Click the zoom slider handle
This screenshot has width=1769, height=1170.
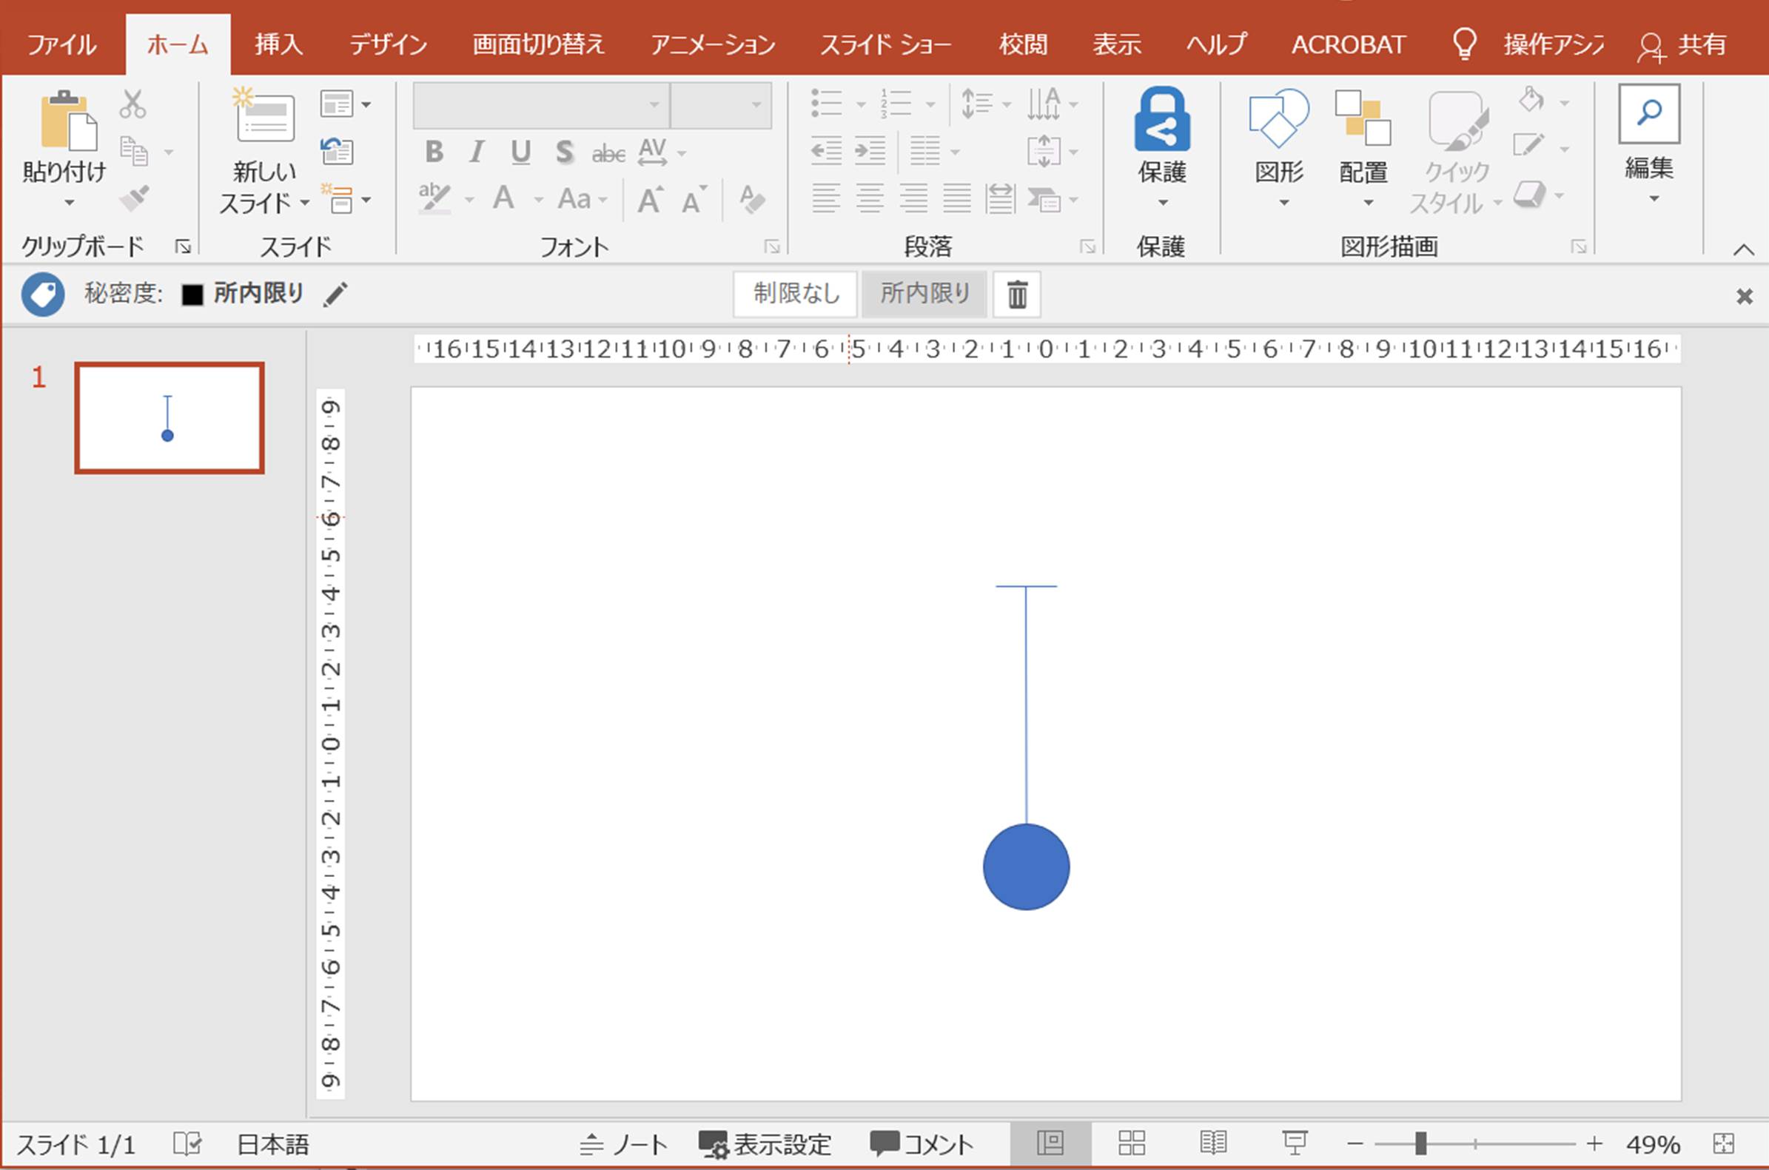(x=1420, y=1143)
